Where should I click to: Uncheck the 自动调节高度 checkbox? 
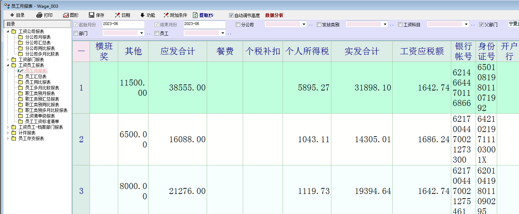pos(231,15)
